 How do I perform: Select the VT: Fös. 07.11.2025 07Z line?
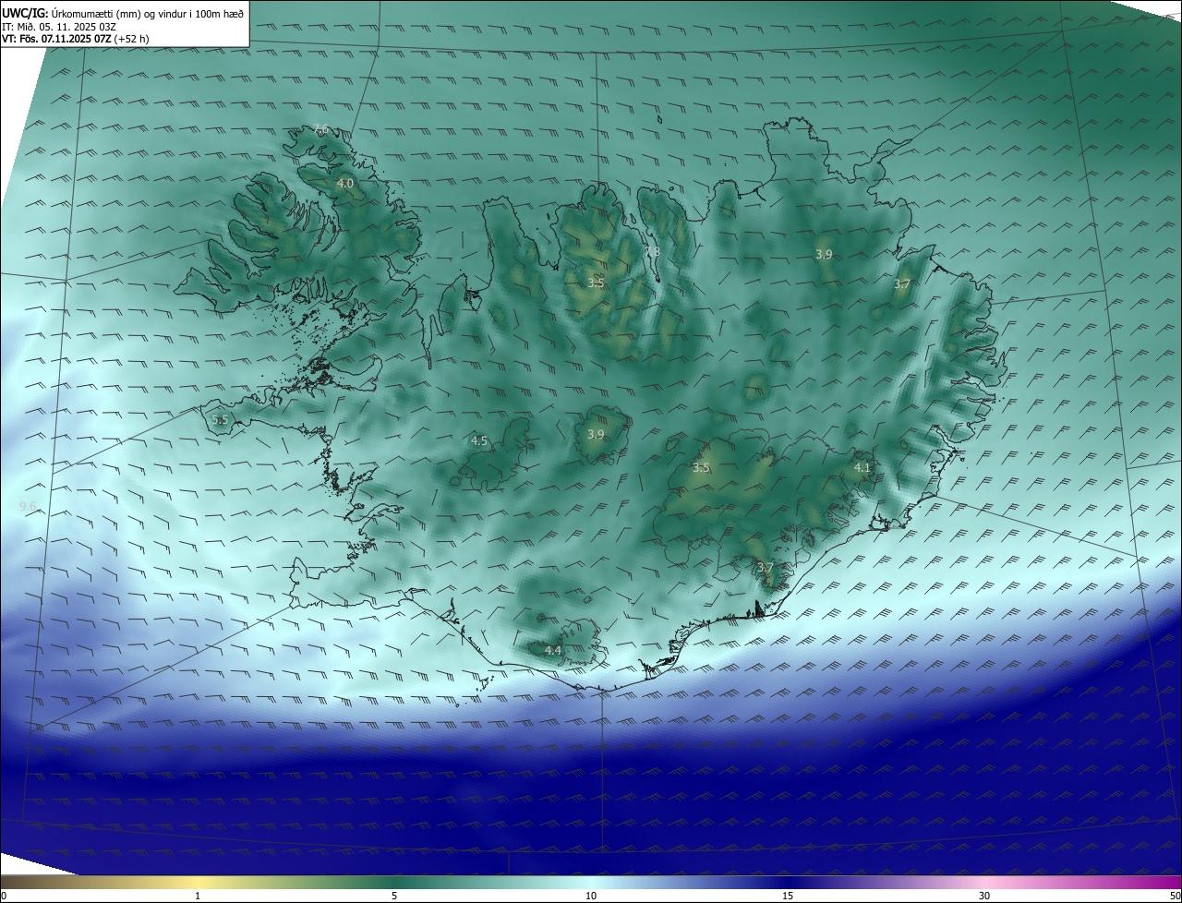click(x=76, y=40)
